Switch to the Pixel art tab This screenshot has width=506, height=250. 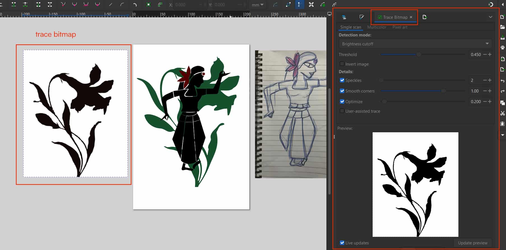[400, 27]
